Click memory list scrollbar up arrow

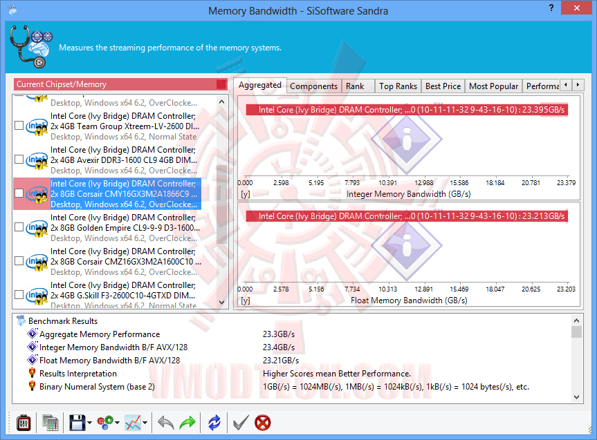(x=222, y=102)
